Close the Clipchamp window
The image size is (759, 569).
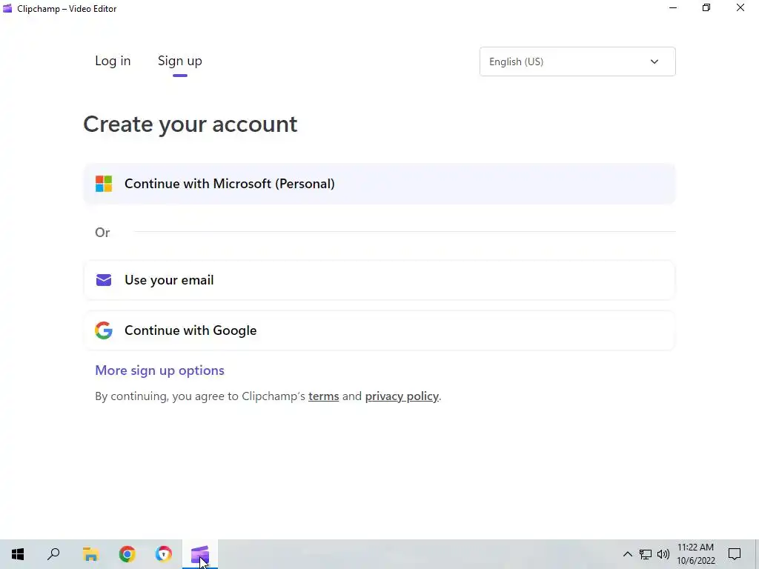coord(740,8)
